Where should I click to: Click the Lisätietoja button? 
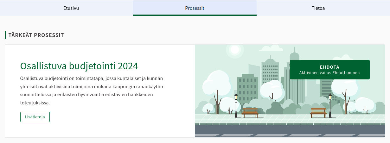click(x=35, y=117)
